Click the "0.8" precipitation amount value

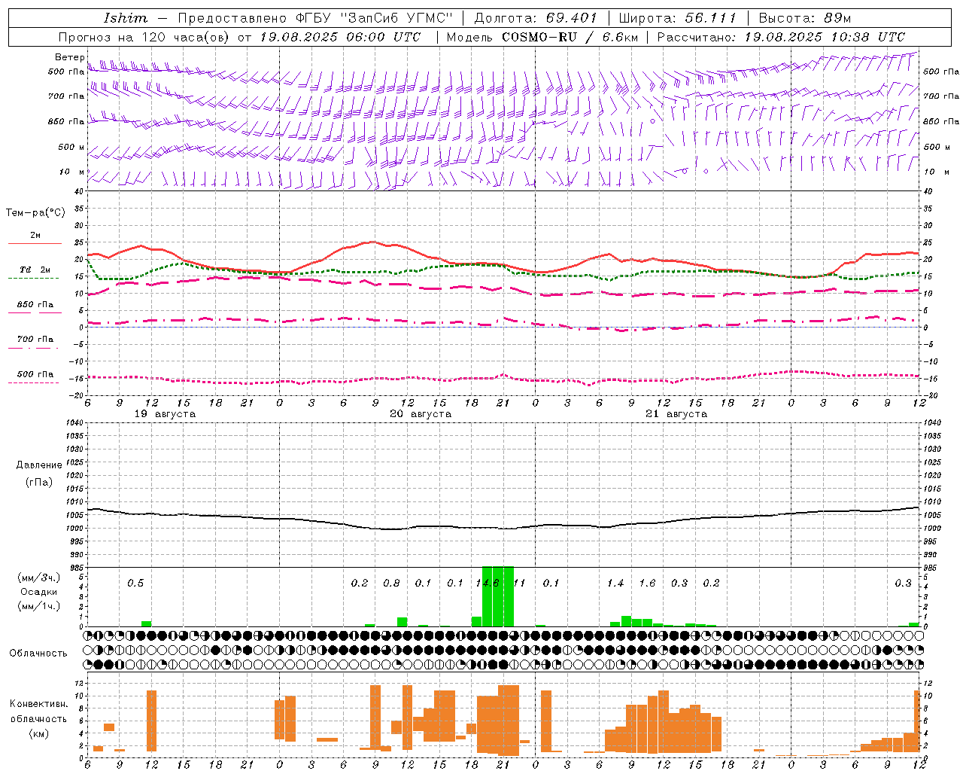coord(391,584)
